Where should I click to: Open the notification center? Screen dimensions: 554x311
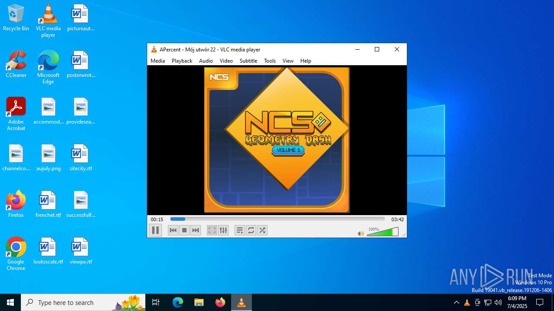coord(540,302)
